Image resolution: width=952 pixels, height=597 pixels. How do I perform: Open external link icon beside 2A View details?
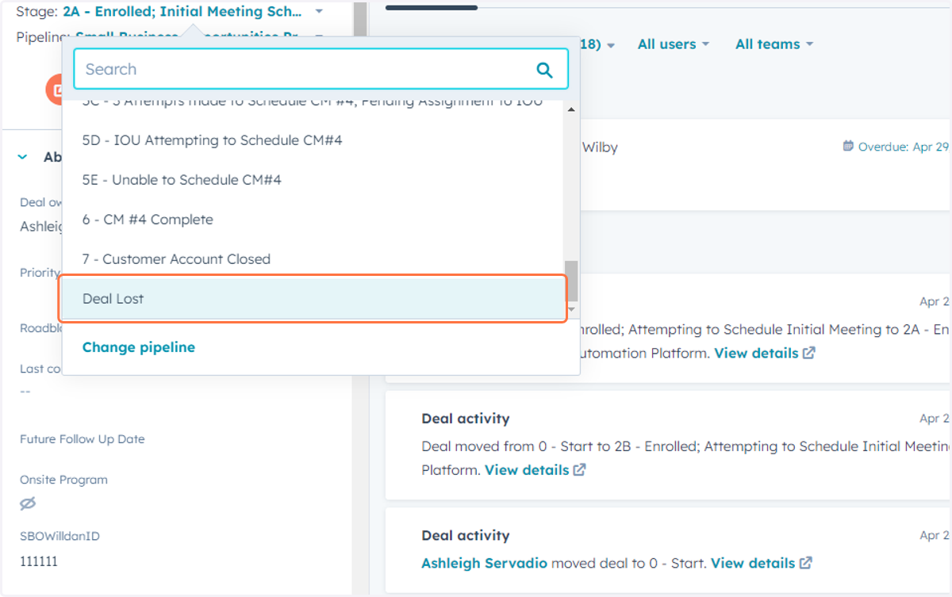pos(808,353)
